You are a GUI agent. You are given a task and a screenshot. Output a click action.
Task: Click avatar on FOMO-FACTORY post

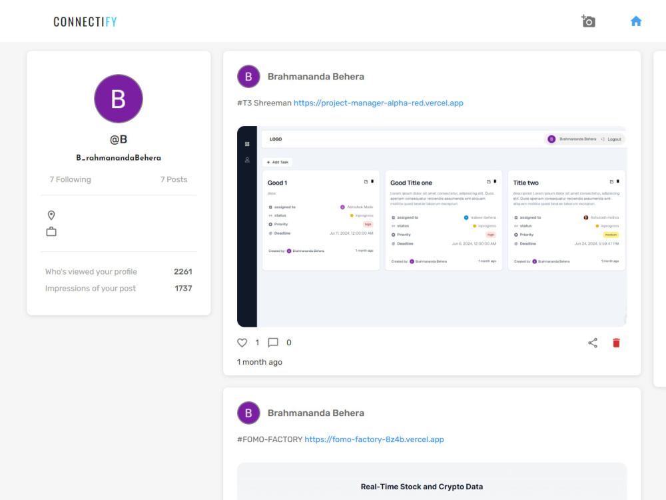[248, 413]
